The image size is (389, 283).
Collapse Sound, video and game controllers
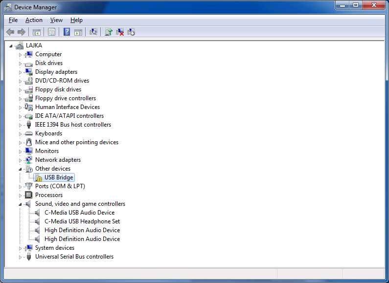(20, 204)
